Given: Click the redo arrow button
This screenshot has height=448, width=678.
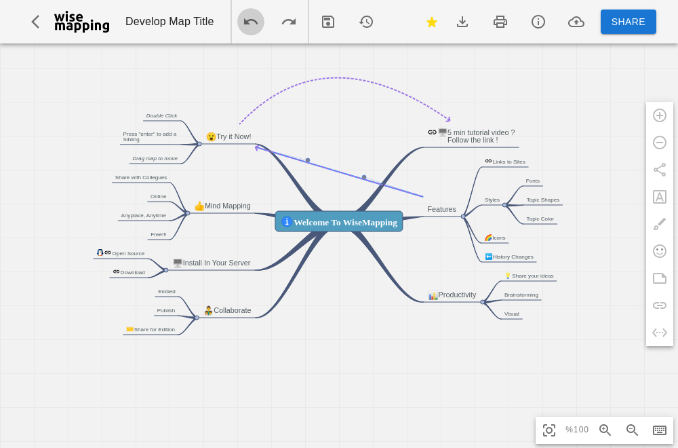Looking at the screenshot, I should click(289, 22).
